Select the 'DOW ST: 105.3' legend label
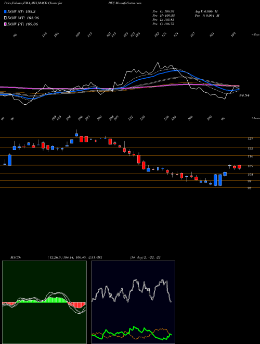The image size is (260, 344). [21, 11]
